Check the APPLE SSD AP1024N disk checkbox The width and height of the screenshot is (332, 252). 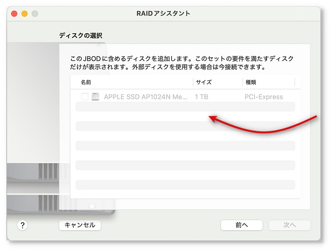[85, 97]
